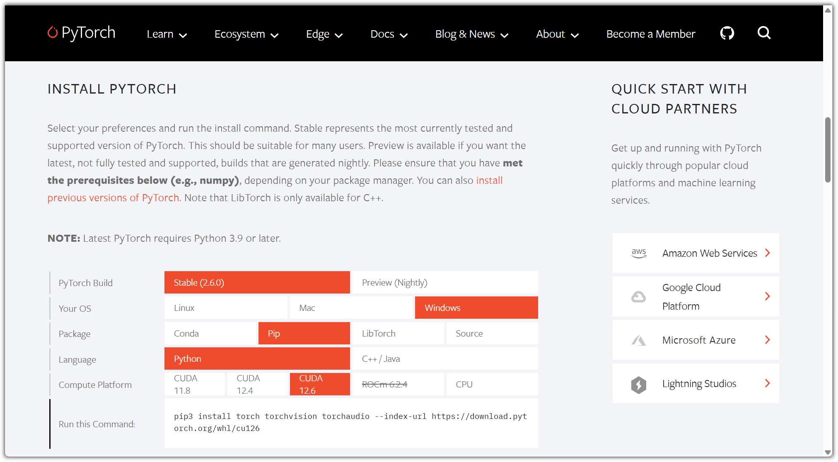Click the AWS logo icon
Viewport: 838px width, 462px height.
pos(639,253)
